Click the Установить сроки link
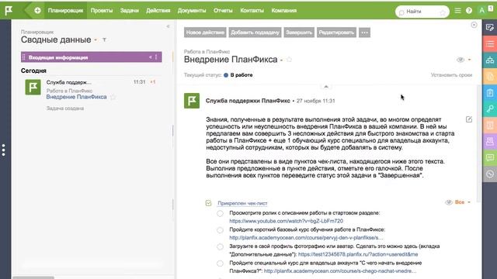The height and width of the screenshot is (279, 497). [x=451, y=75]
